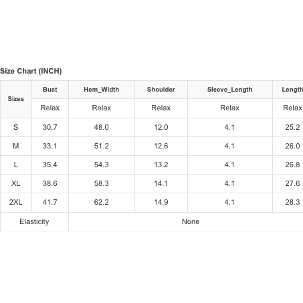The height and width of the screenshot is (303, 303).
Task: Click the Hem_Width column header
Action: (102, 90)
